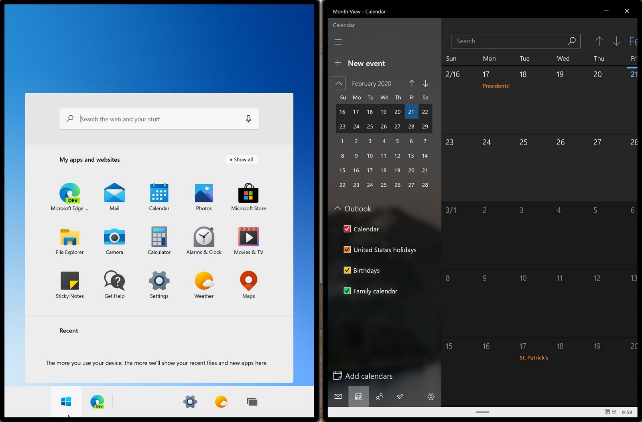Viewport: 642px width, 422px height.
Task: Open the Mail app icon
Action: tap(114, 193)
